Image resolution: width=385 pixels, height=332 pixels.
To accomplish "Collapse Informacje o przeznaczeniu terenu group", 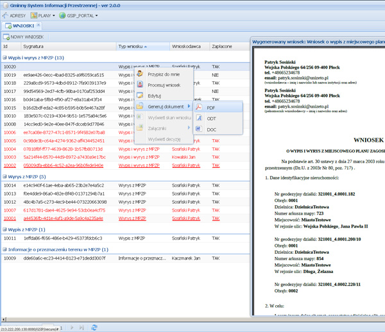I will tap(4, 249).
